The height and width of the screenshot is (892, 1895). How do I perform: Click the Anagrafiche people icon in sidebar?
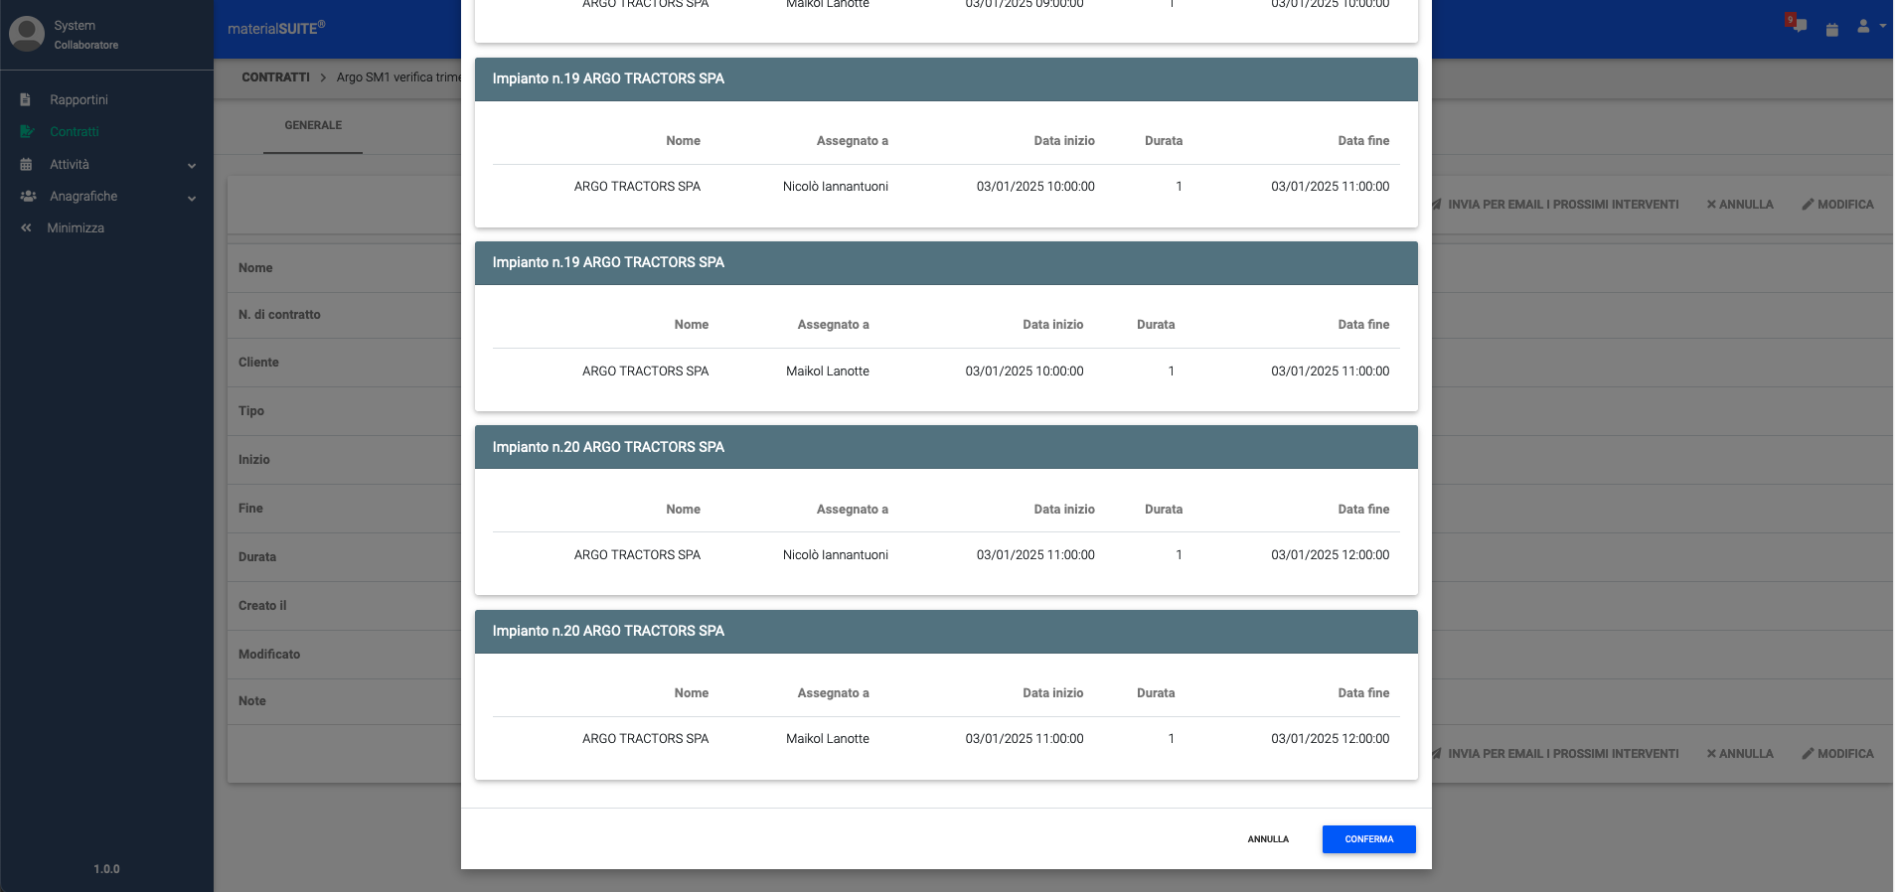pos(28,196)
